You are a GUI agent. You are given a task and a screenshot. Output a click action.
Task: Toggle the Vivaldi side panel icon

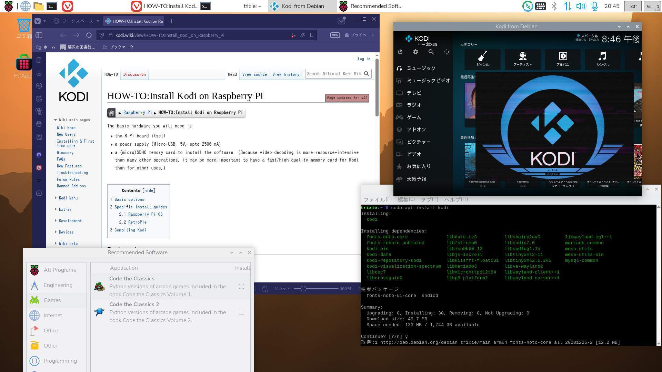[x=39, y=35]
